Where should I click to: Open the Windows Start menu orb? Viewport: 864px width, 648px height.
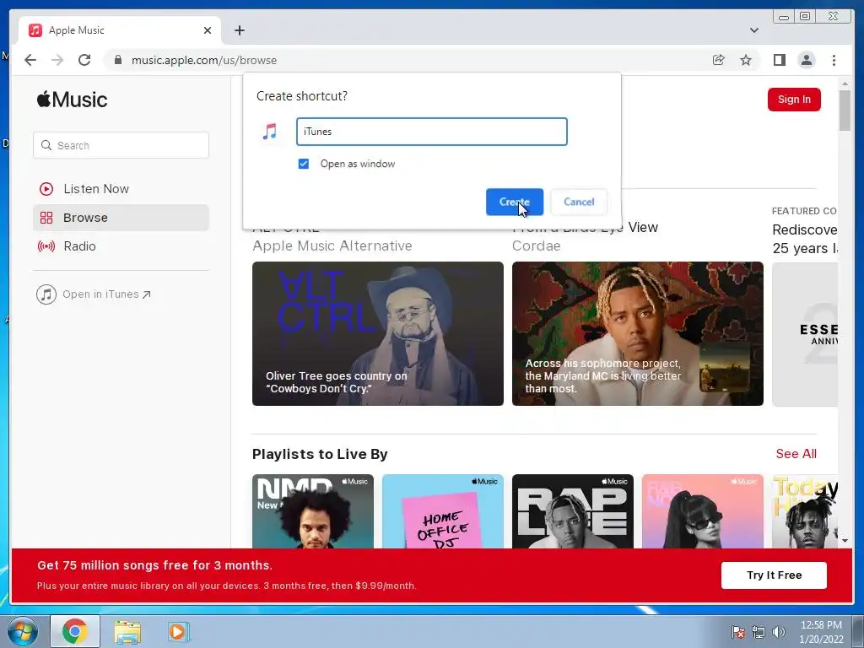[23, 631]
